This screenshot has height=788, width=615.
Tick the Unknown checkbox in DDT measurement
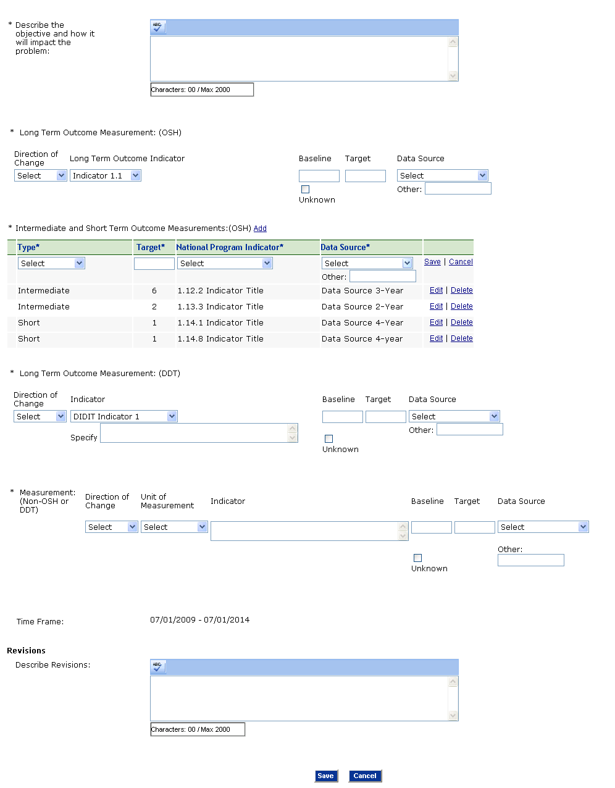point(328,439)
